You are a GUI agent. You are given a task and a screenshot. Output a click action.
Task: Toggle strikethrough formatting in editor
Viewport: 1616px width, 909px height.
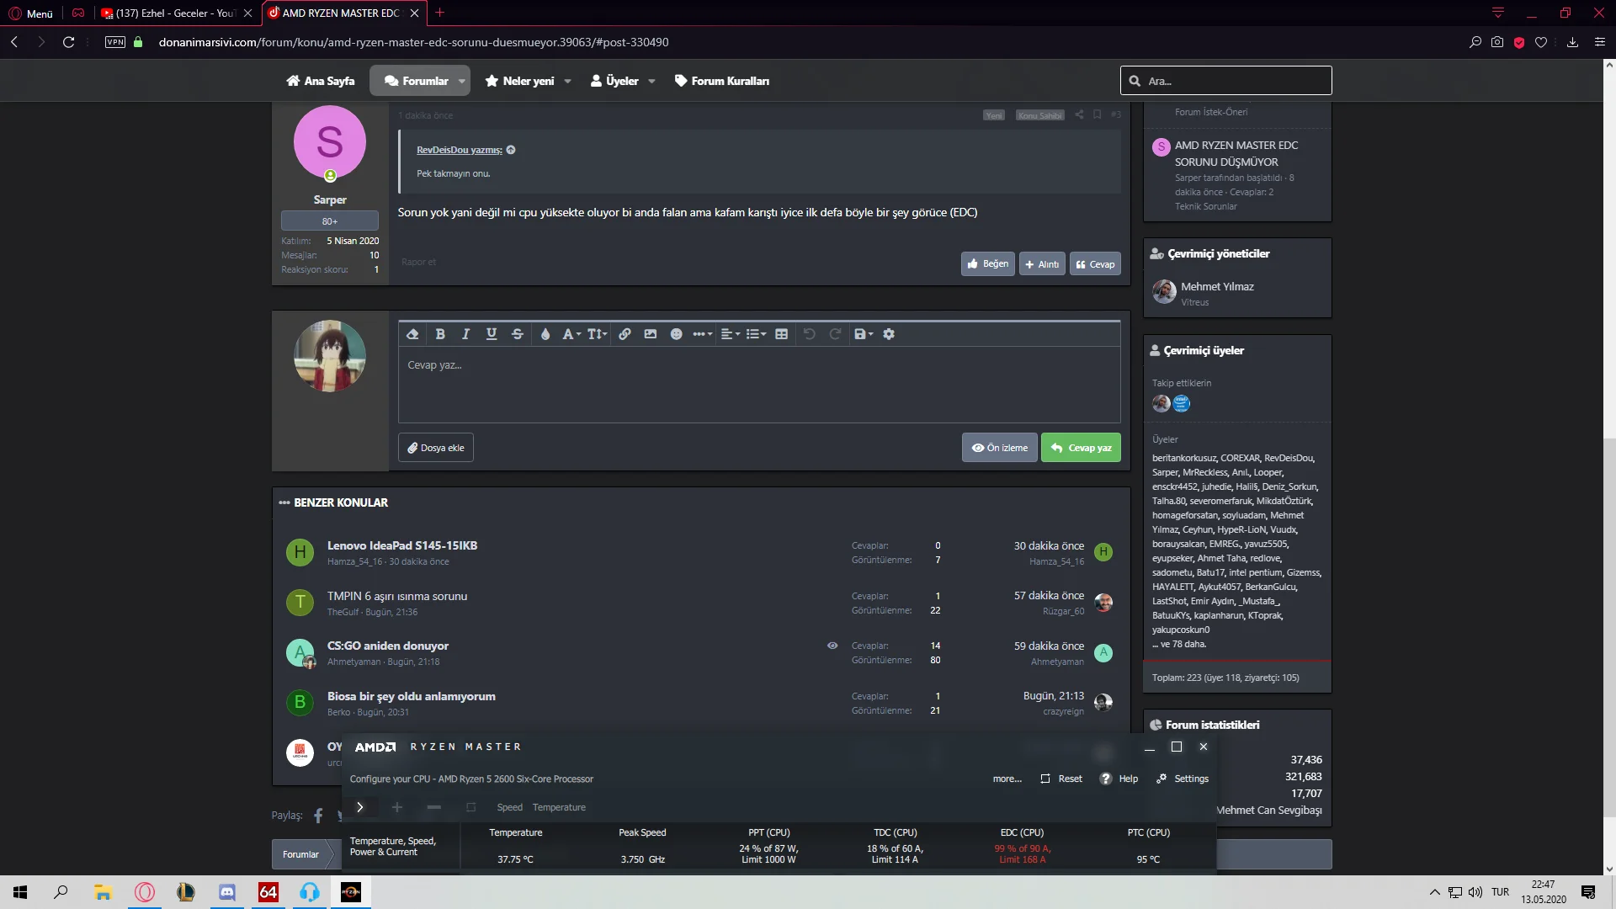(518, 334)
